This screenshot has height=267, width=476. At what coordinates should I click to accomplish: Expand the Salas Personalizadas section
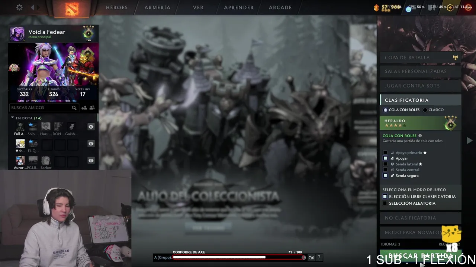[420, 71]
